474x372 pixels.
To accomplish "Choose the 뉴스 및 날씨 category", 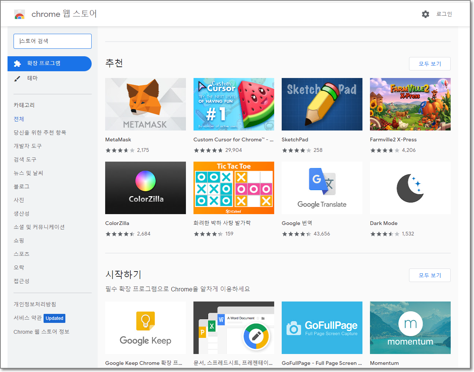I will tap(28, 173).
